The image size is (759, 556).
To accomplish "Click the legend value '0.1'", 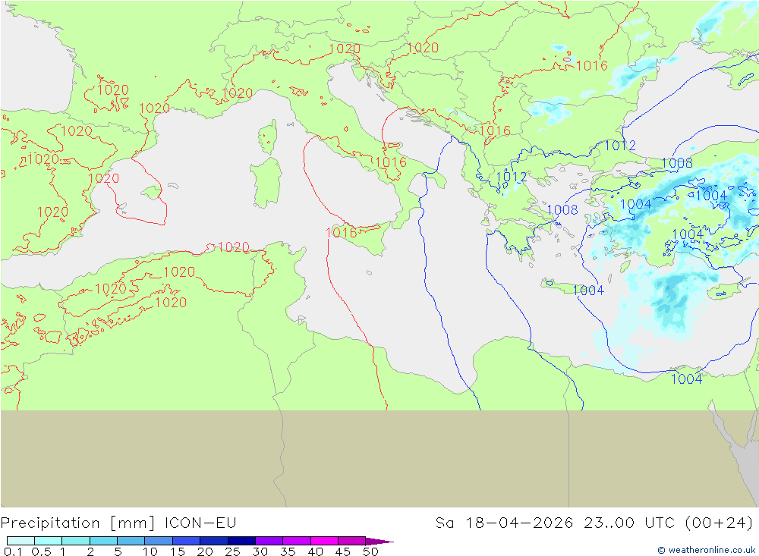I will 13,551.
